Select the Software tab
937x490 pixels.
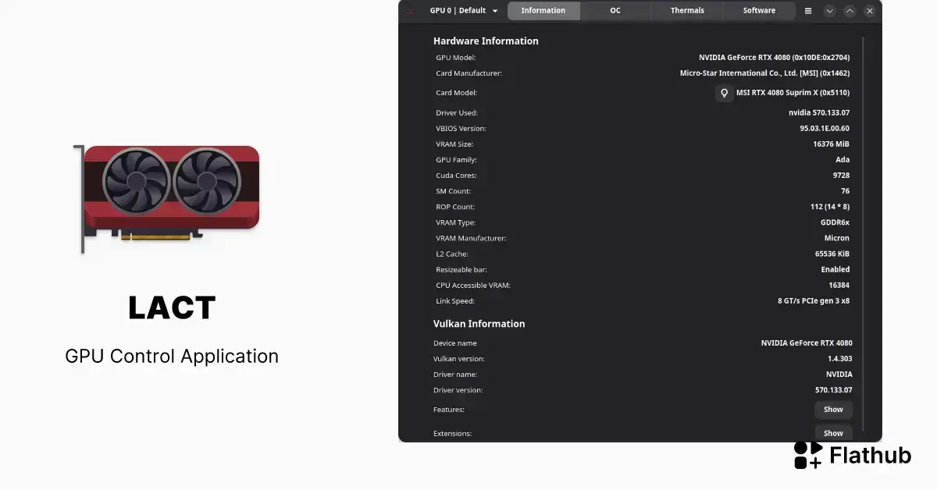click(759, 11)
